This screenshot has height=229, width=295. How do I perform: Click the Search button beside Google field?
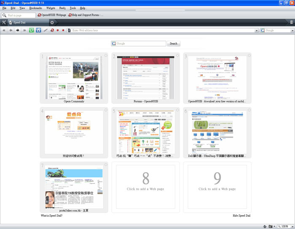[x=174, y=43]
